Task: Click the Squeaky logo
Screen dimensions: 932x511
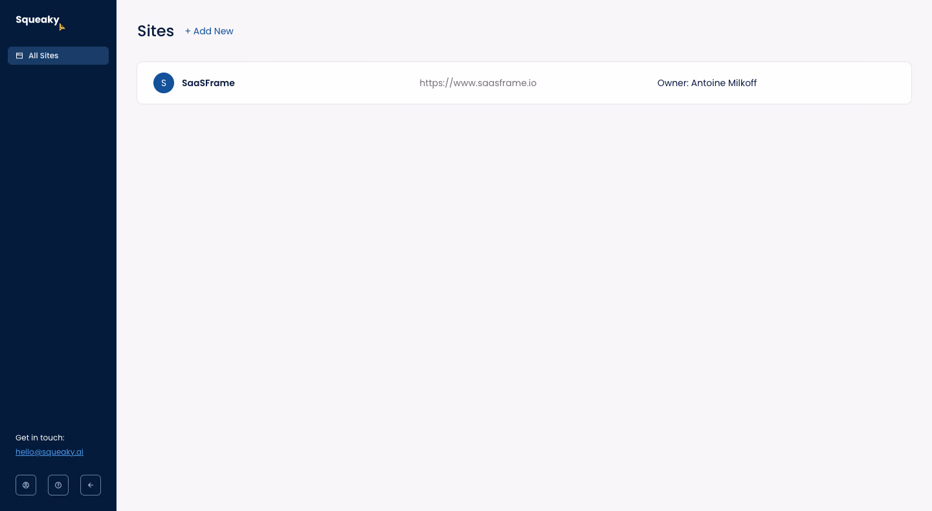Action: [40, 21]
